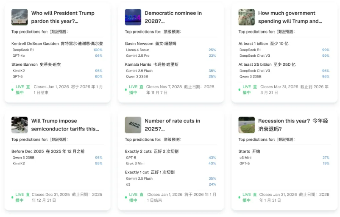
Task: Click Llama 4 Scout row showing 25%
Action: (171, 50)
